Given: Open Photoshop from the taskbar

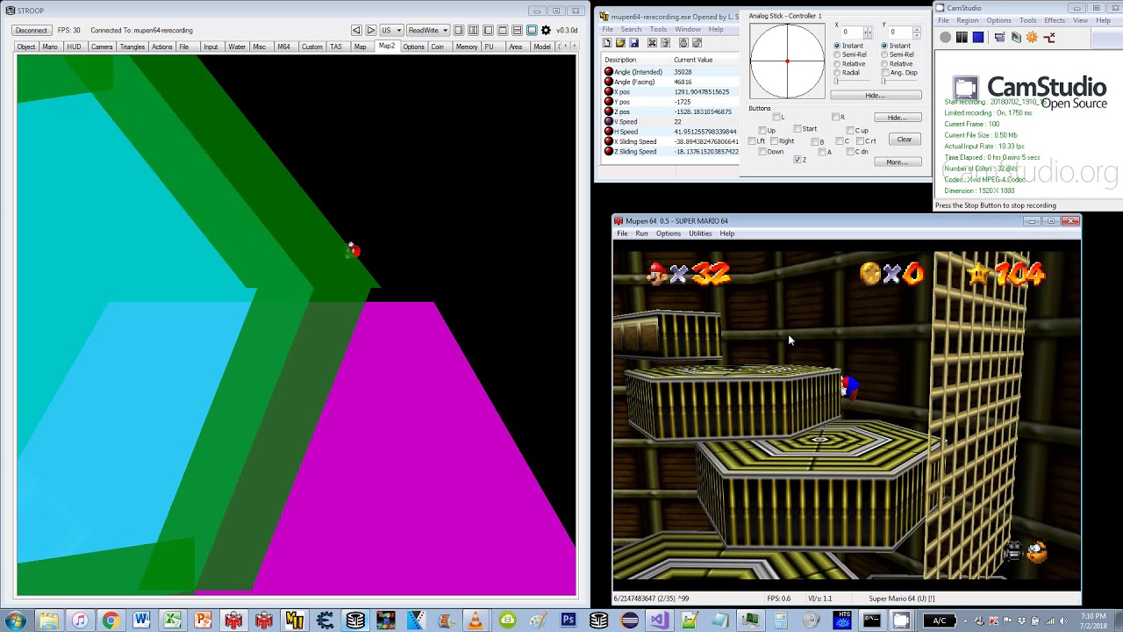Looking at the screenshot, I should (568, 621).
